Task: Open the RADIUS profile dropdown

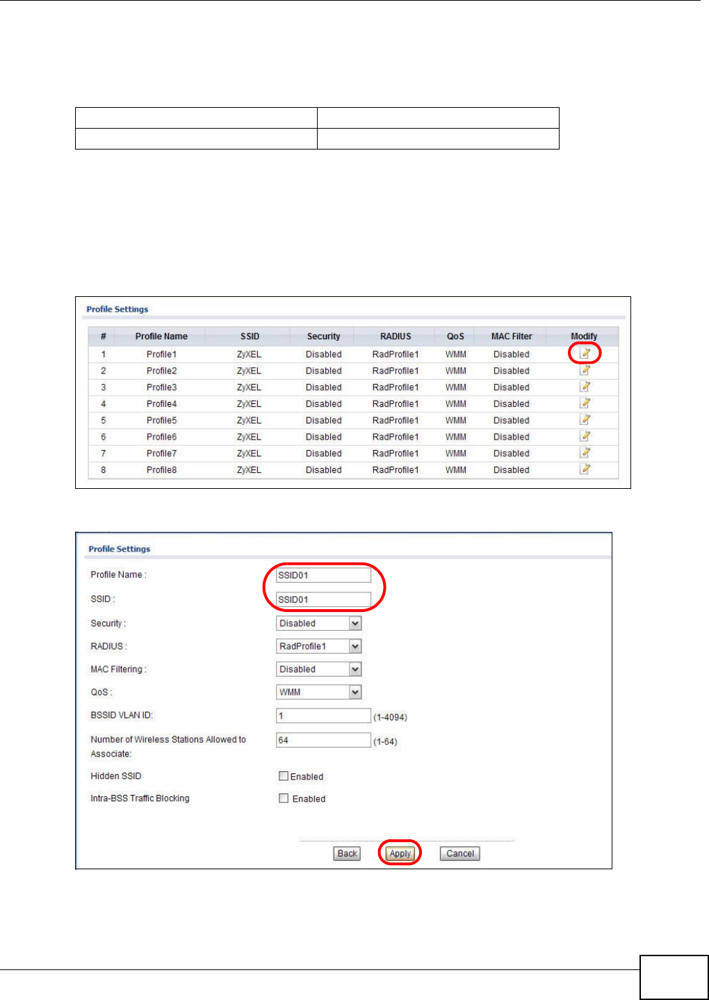Action: 319,646
